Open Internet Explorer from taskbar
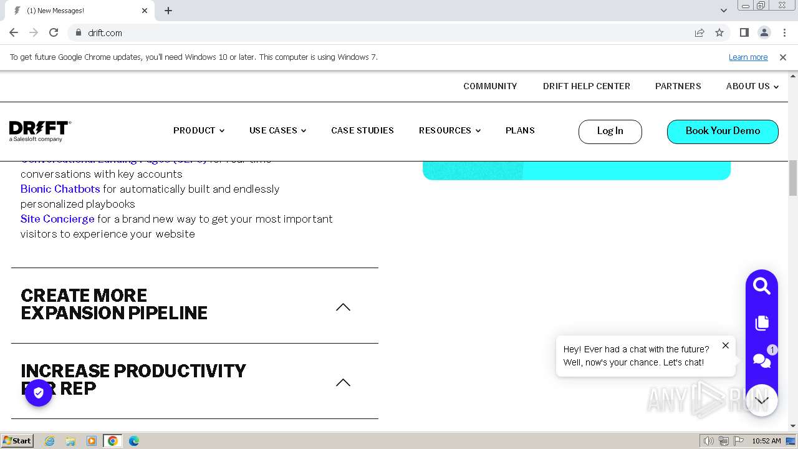This screenshot has height=449, width=798. click(x=49, y=441)
